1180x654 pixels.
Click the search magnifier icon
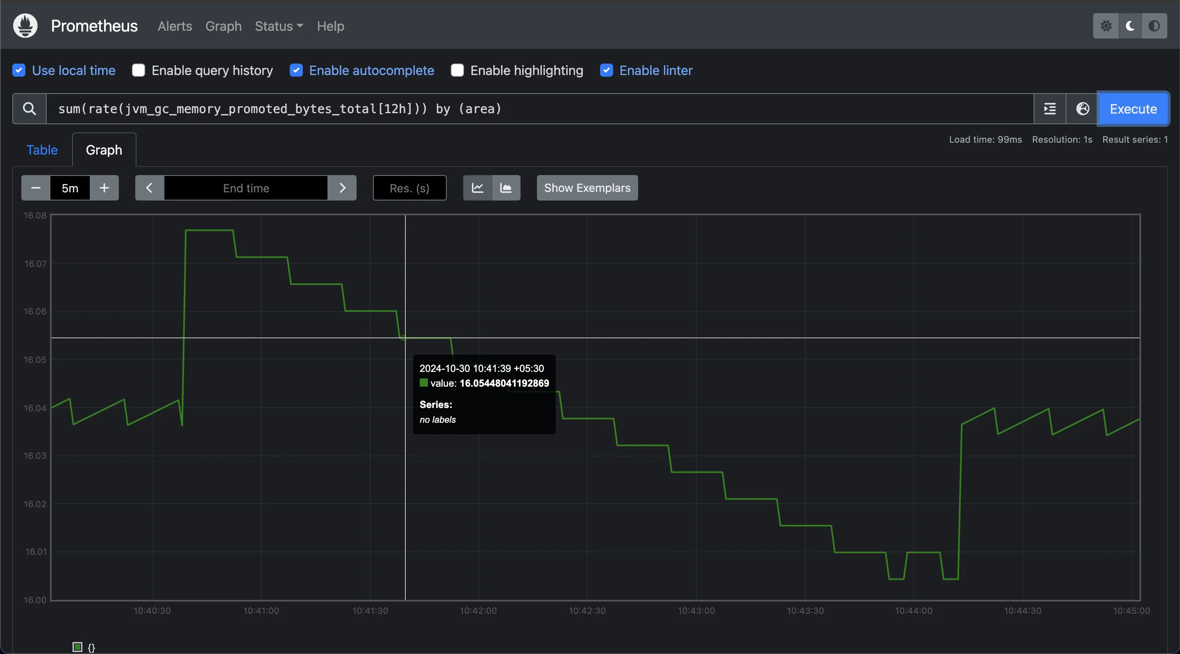click(29, 108)
